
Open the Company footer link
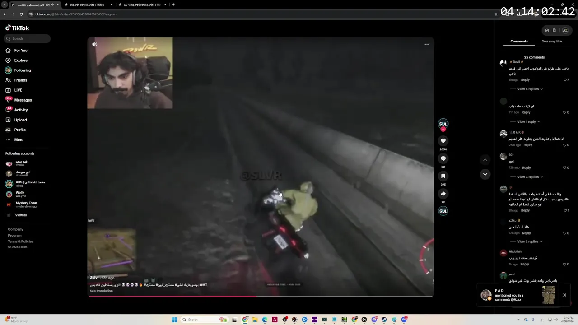15,229
